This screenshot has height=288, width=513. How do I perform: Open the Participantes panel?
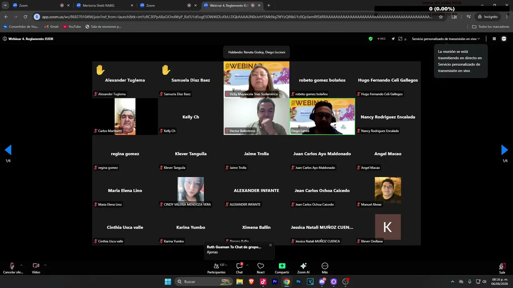[216, 268]
